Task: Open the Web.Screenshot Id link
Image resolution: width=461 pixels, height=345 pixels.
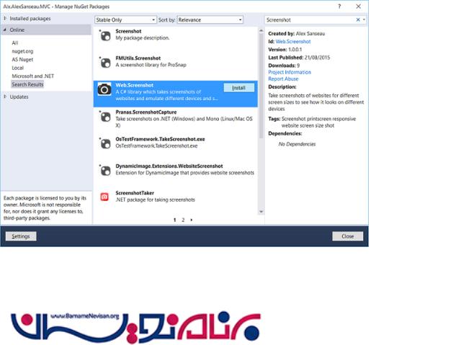Action: [x=293, y=42]
